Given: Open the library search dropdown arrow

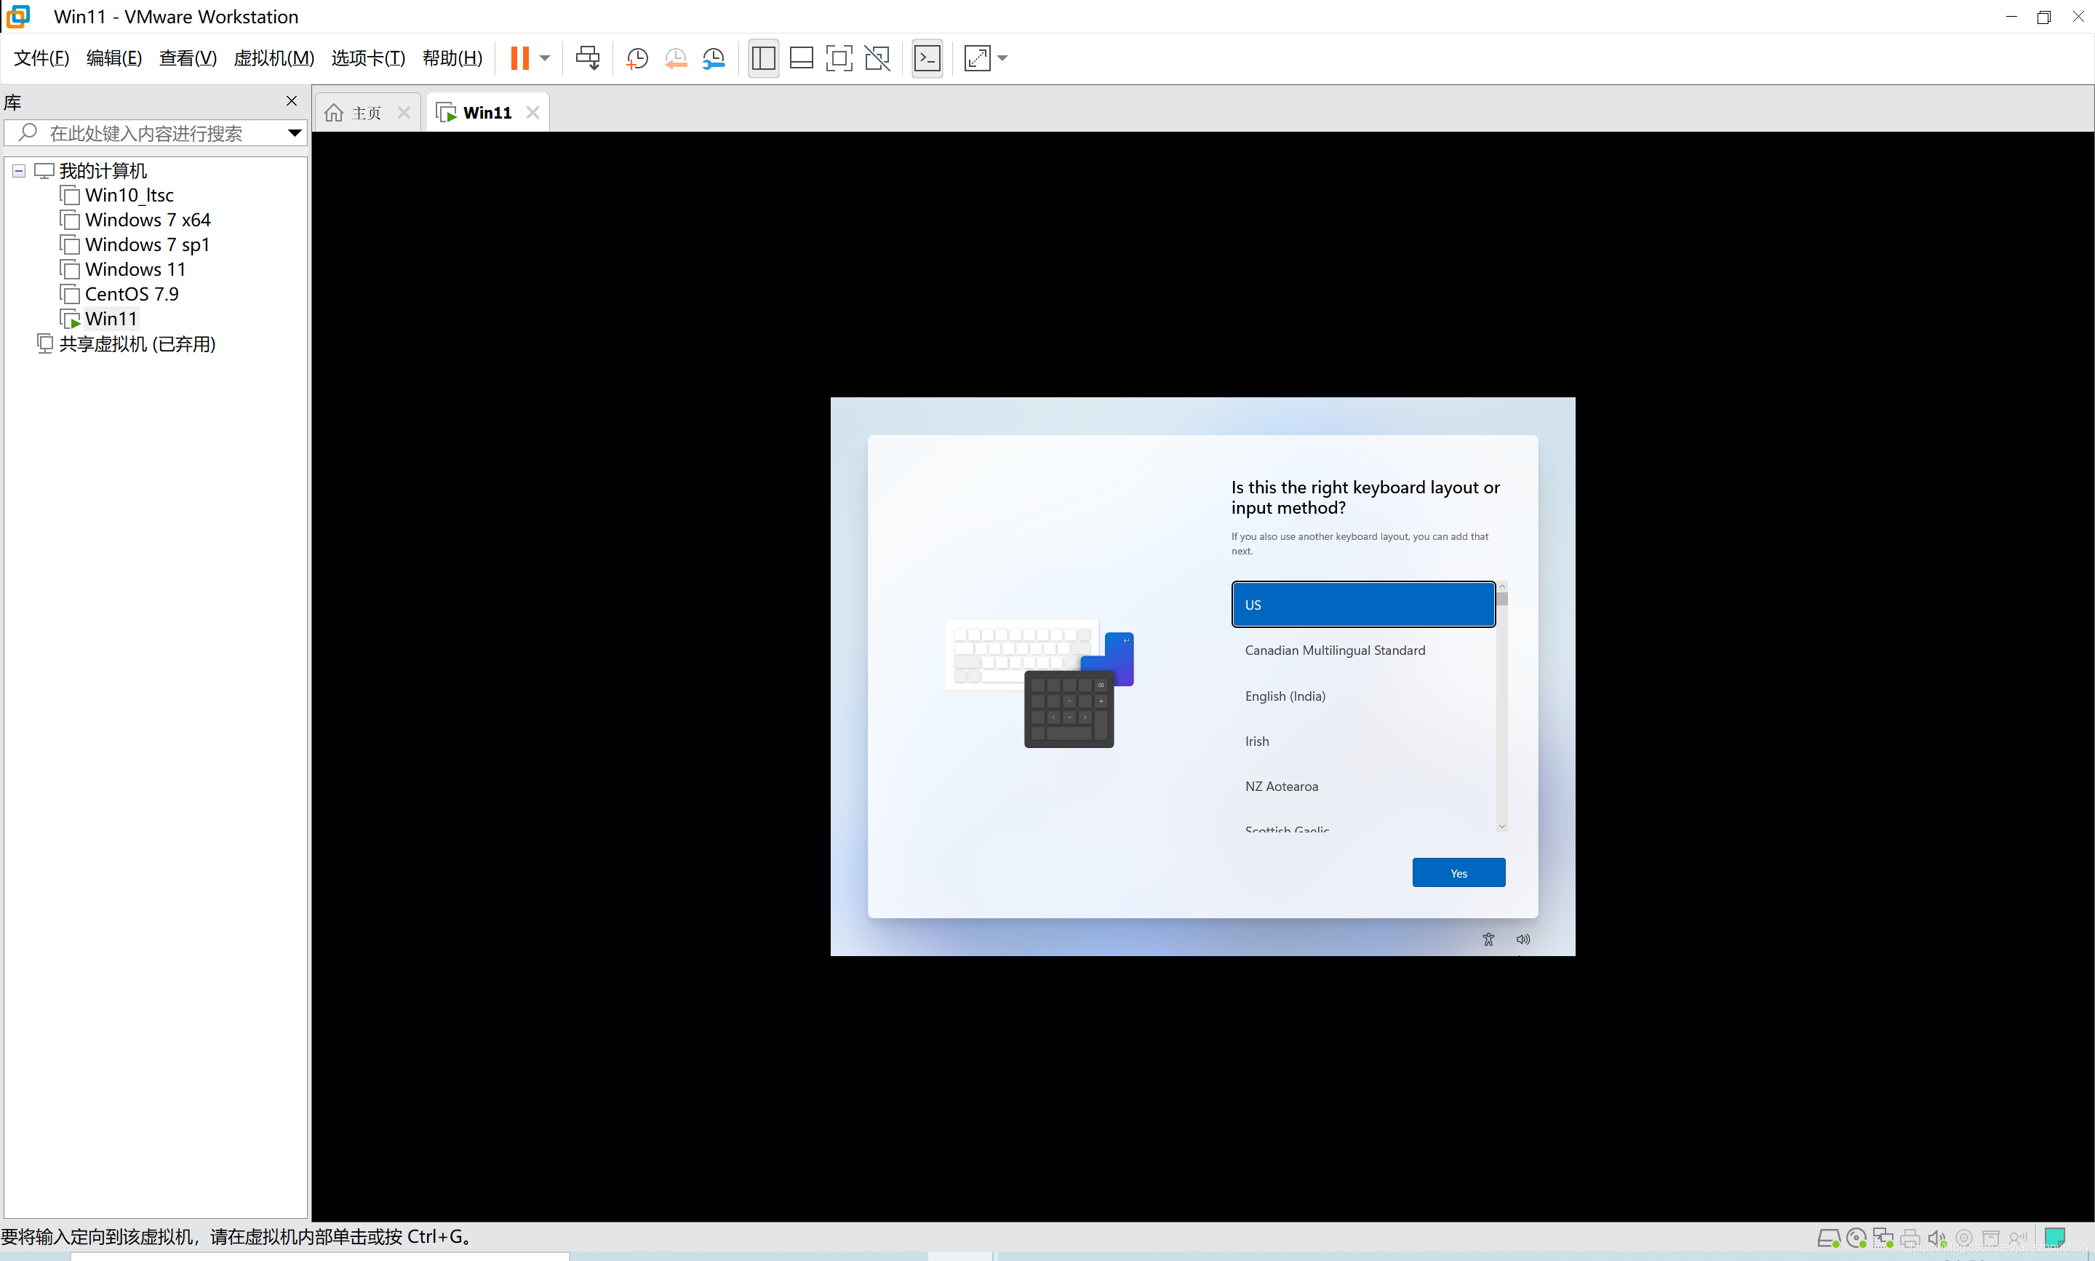Looking at the screenshot, I should 294,133.
